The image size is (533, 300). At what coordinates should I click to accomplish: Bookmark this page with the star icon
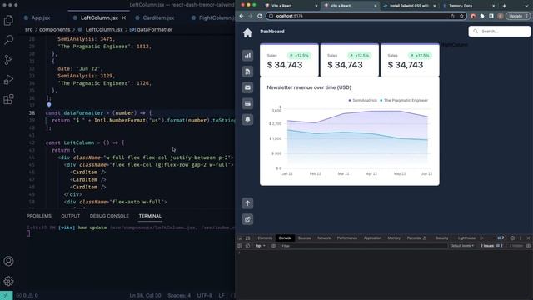coord(461,16)
